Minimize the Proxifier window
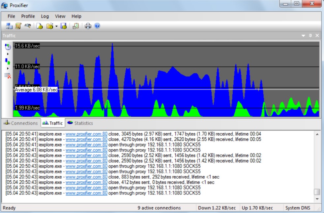The width and height of the screenshot is (324, 213). [x=285, y=4]
